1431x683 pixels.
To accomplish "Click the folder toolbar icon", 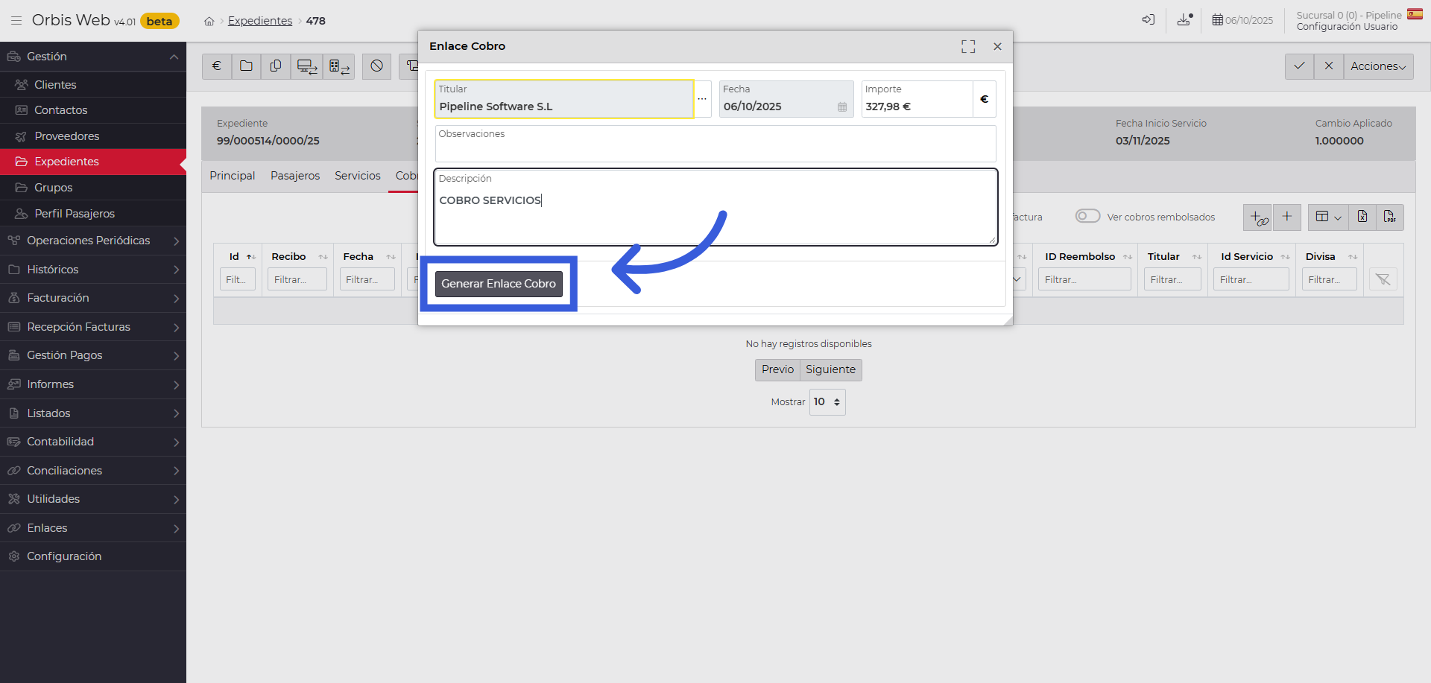I will tap(246, 66).
